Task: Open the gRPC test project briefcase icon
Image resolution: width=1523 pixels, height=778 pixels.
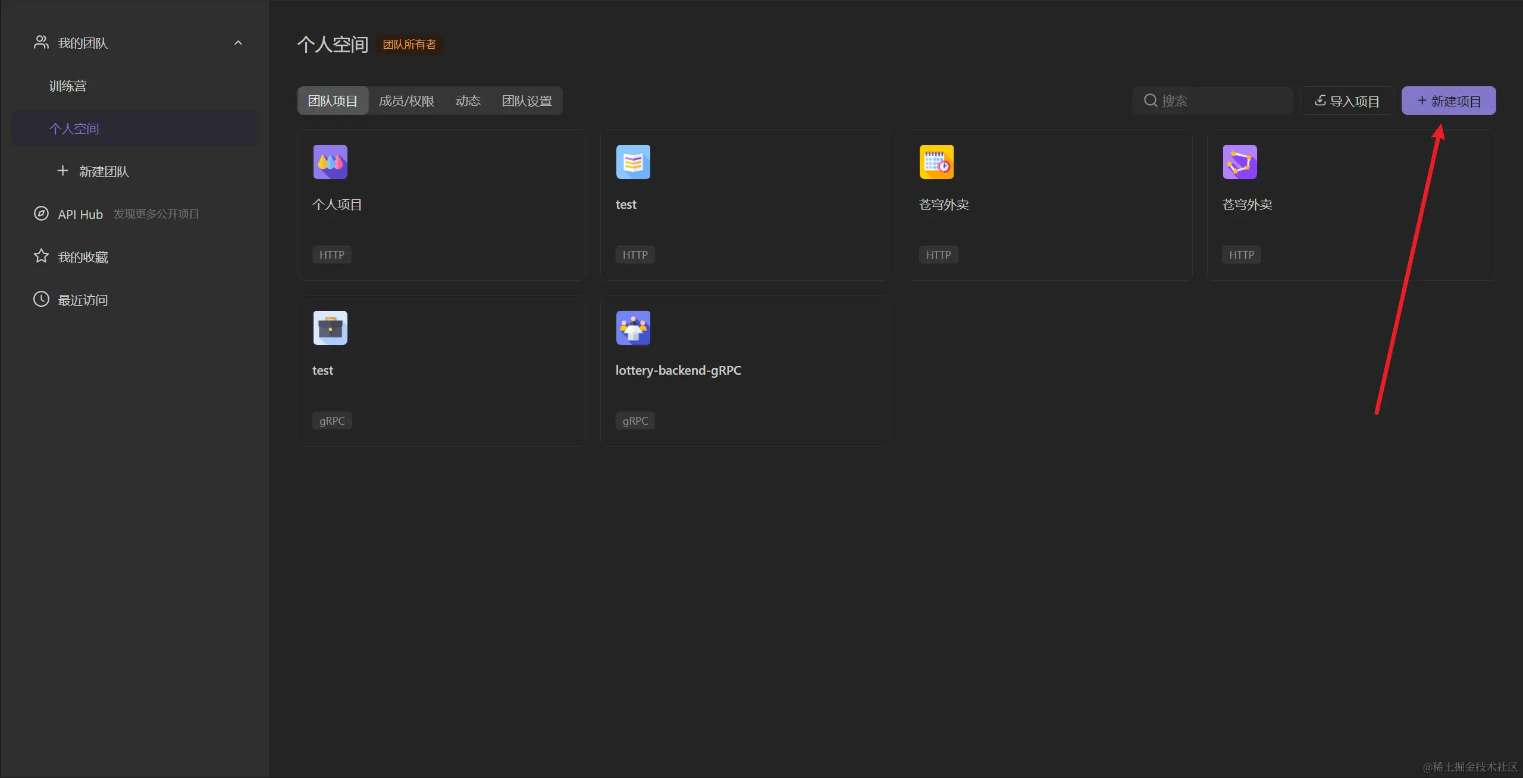Action: (330, 328)
